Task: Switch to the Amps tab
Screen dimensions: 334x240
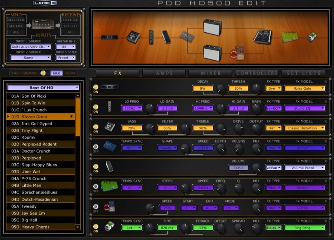Action: coord(164,73)
